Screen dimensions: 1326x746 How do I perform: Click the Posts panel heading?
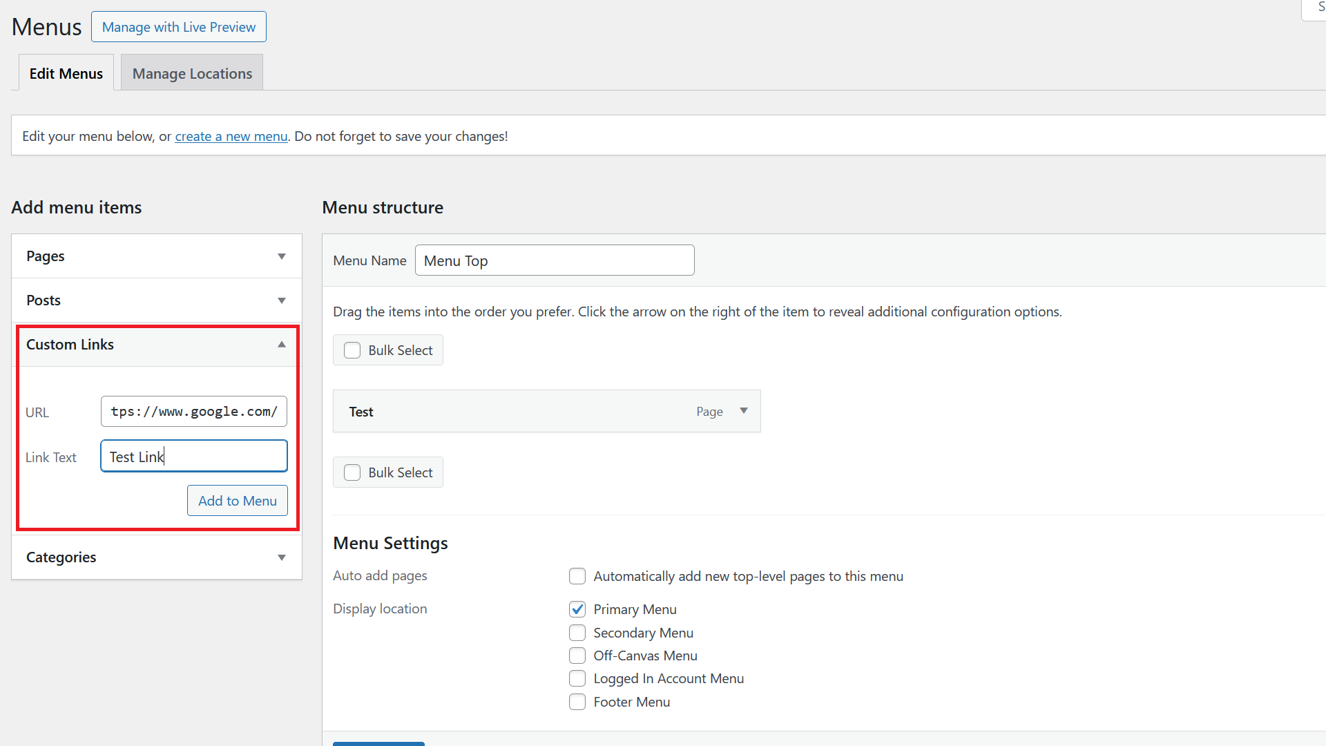click(44, 300)
